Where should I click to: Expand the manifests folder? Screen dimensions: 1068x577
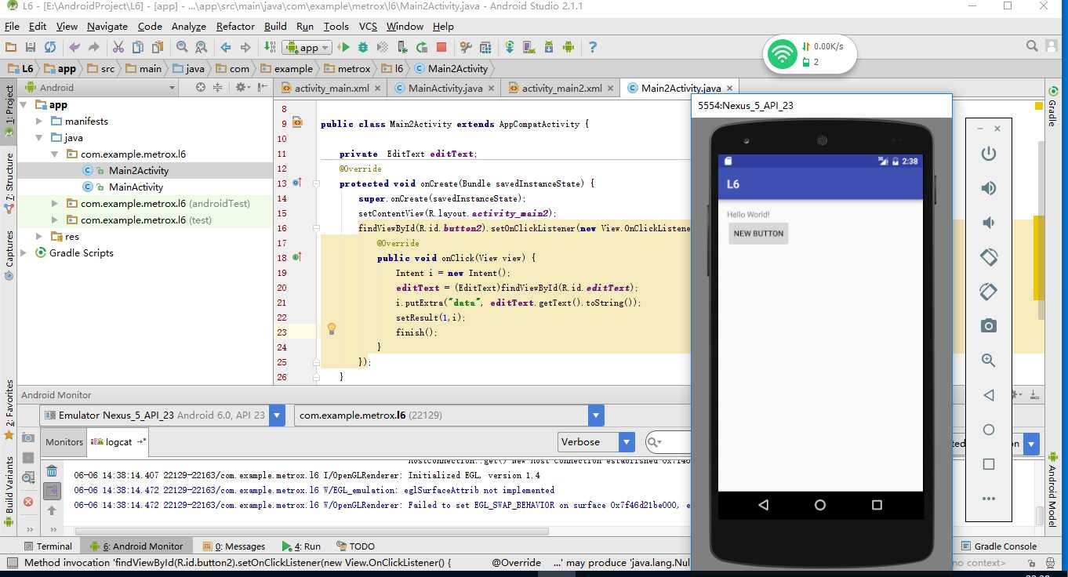pos(39,122)
